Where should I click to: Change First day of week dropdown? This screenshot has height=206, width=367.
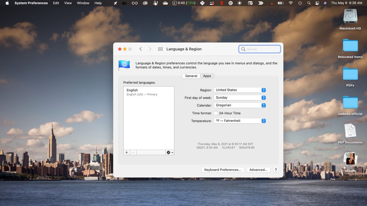coord(240,97)
